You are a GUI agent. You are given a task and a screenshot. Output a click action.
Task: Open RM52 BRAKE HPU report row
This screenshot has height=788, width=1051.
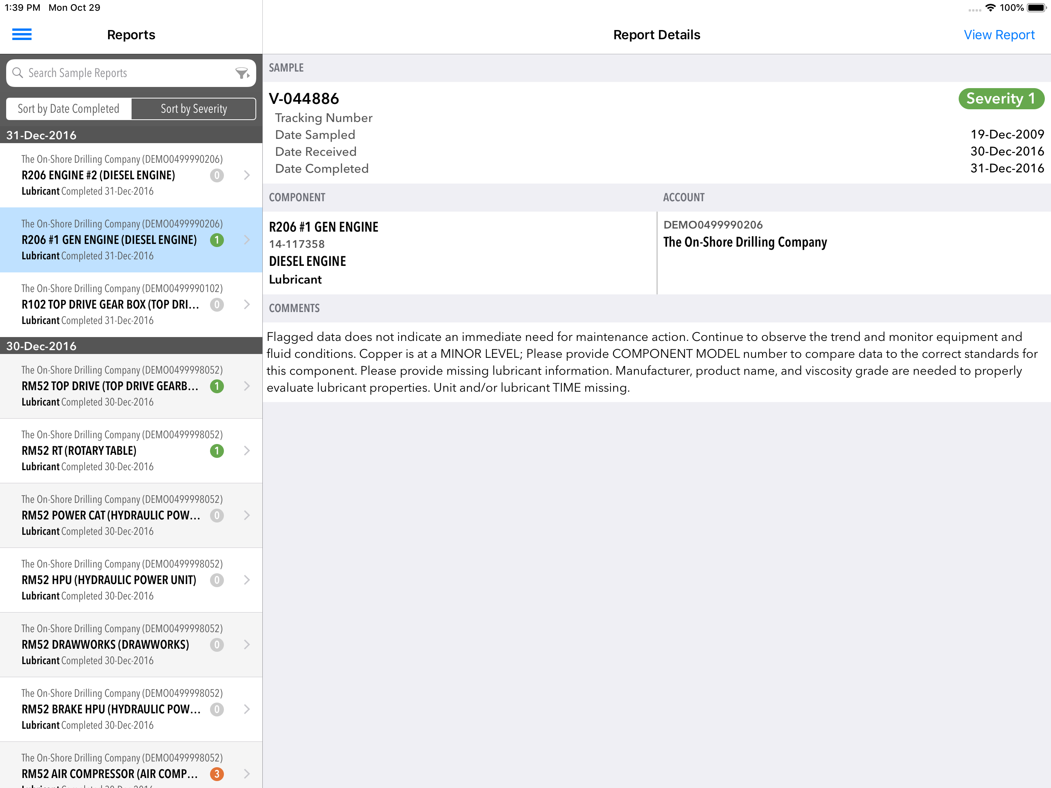click(x=131, y=709)
